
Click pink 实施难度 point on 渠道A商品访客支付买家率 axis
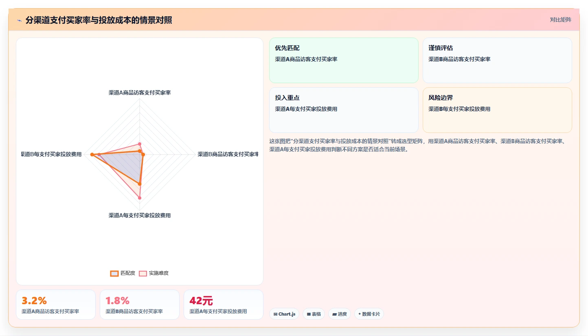[140, 144]
